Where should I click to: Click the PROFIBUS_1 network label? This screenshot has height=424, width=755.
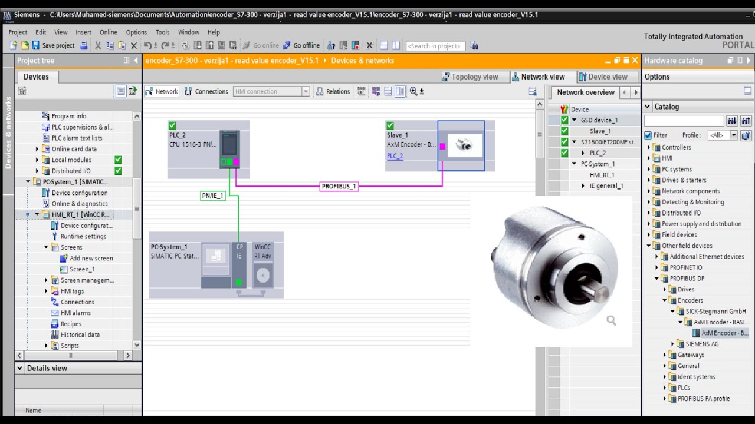point(339,186)
